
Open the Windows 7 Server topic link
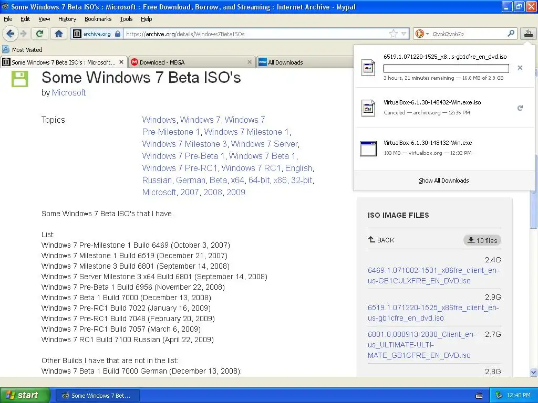tap(264, 144)
